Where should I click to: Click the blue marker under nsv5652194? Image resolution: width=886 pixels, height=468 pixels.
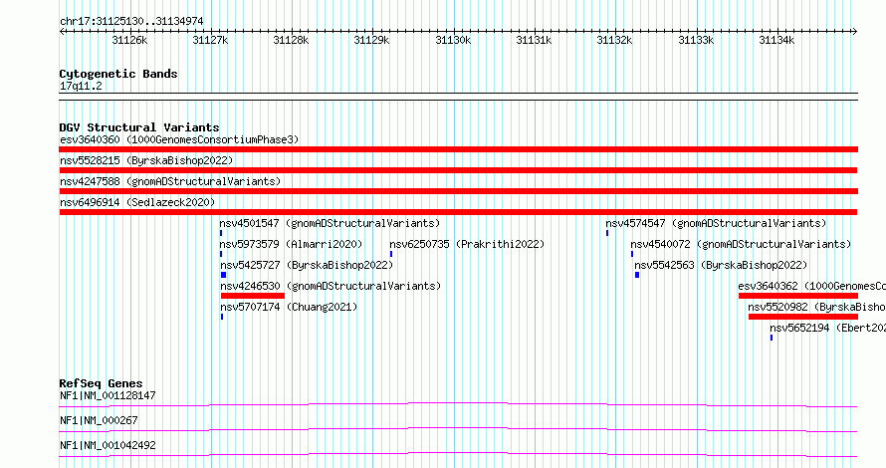click(x=772, y=338)
